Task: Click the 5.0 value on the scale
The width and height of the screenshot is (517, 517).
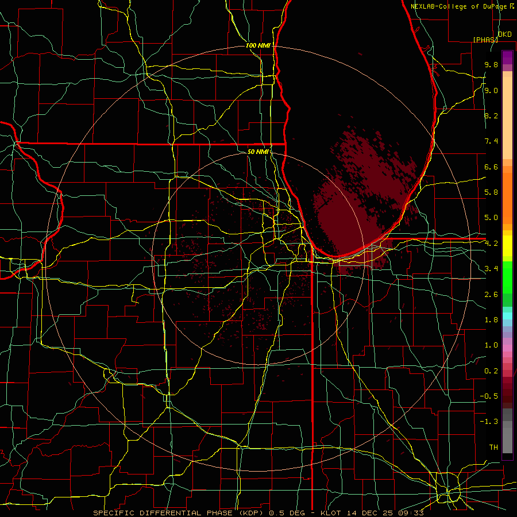Action: (x=491, y=218)
